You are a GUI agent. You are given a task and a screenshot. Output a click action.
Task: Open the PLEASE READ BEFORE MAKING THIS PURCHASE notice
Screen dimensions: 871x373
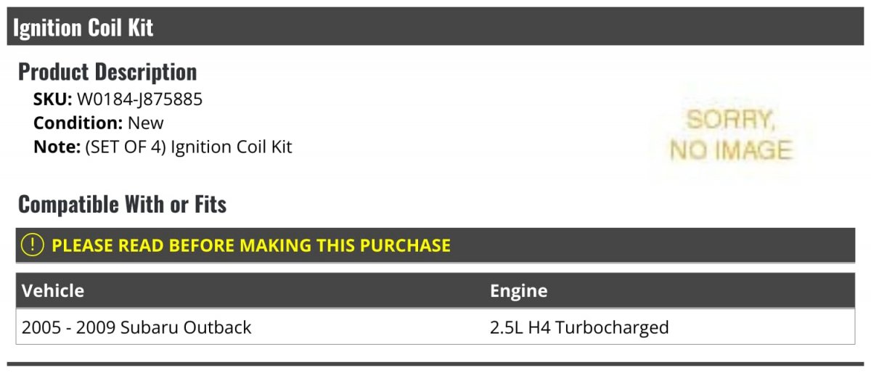point(435,245)
